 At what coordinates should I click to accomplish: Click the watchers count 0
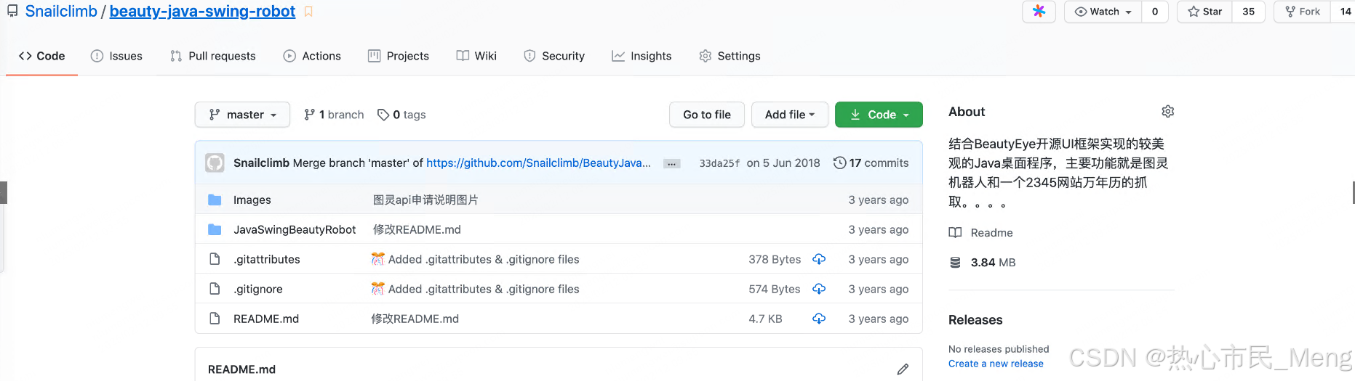(x=1155, y=12)
